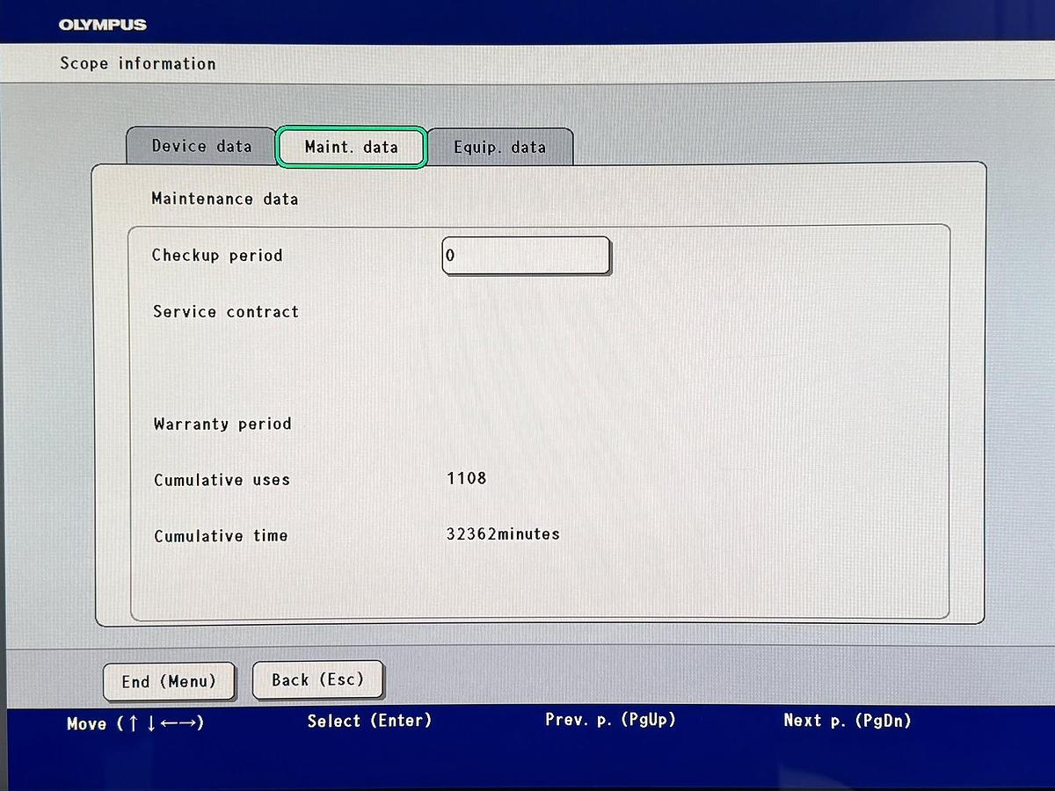This screenshot has width=1055, height=791.
Task: Click the Cumulative uses value 1108
Action: 466,478
